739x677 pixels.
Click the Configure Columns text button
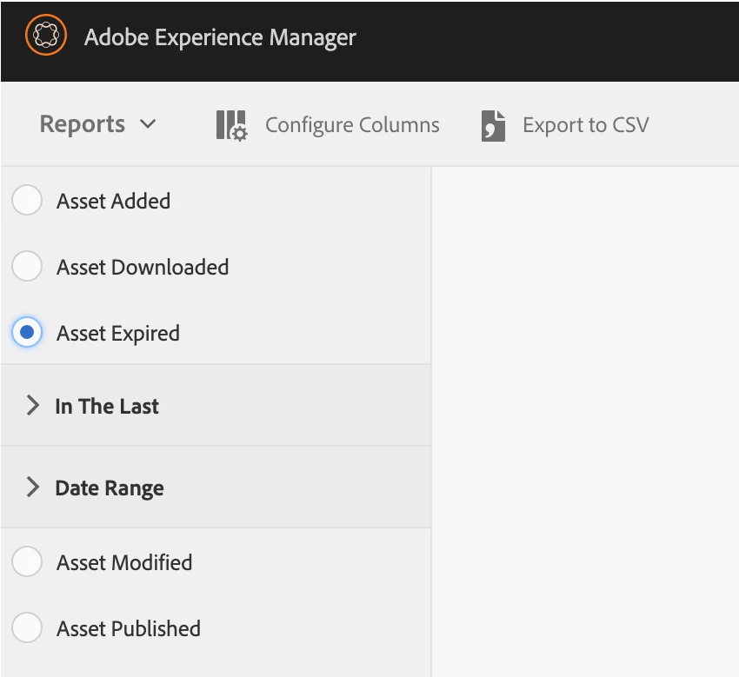pos(352,125)
